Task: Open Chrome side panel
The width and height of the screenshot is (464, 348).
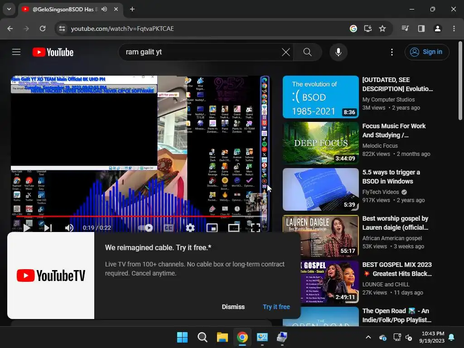Action: pyautogui.click(x=421, y=29)
